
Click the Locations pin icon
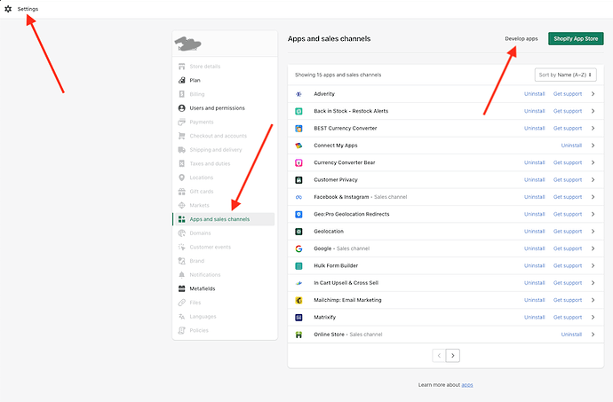[x=182, y=177]
